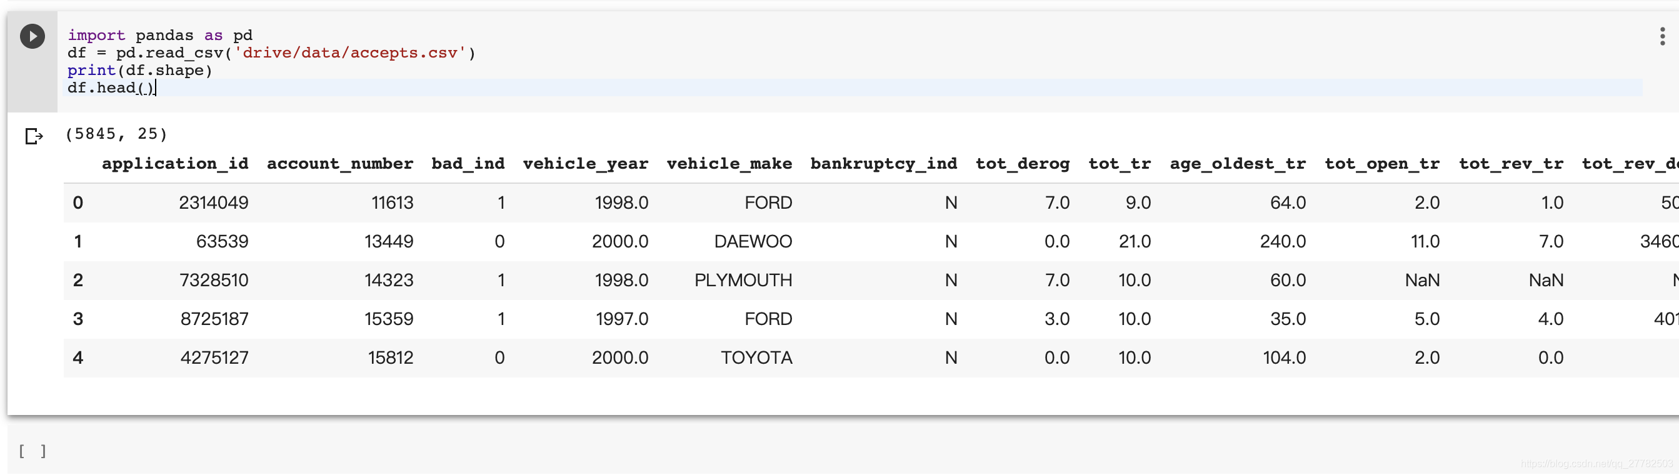The height and width of the screenshot is (475, 1679).
Task: Click row index 3 label
Action: tap(78, 319)
